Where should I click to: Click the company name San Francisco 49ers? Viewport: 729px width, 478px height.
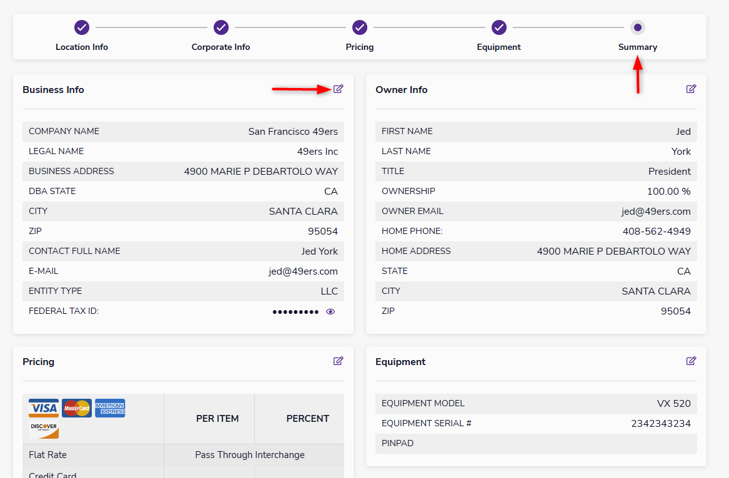pyautogui.click(x=292, y=132)
